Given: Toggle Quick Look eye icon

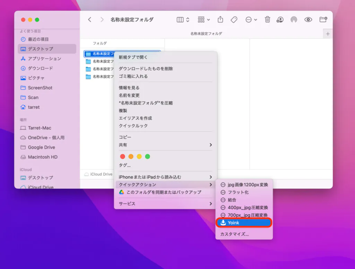Looking at the screenshot, I should (308, 20).
